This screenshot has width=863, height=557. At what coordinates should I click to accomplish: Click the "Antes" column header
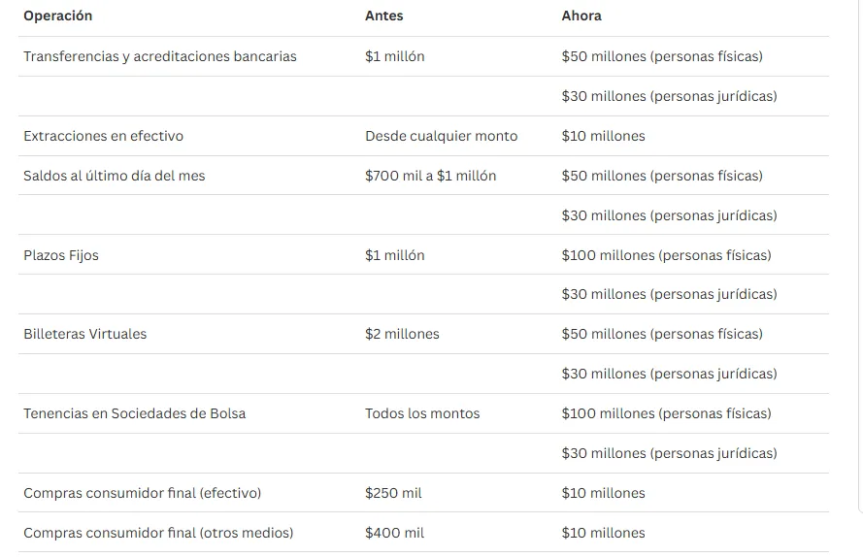tap(383, 16)
